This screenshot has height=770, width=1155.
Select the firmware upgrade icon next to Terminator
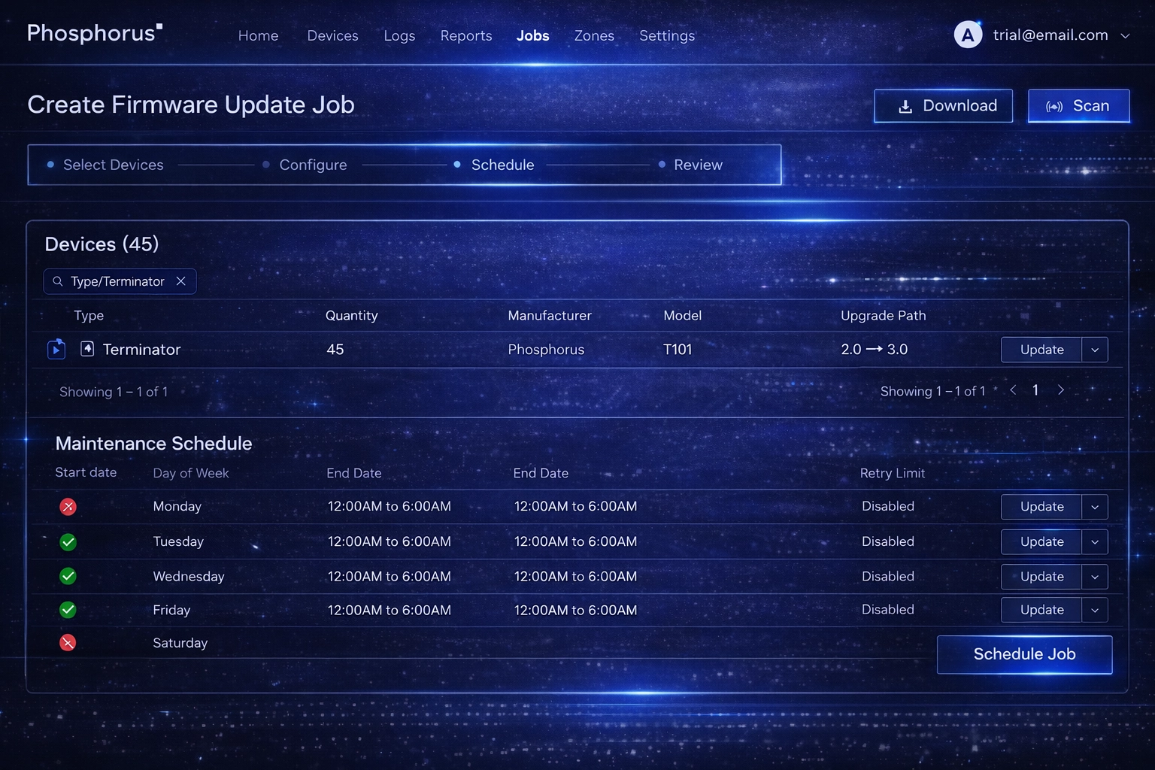pos(88,349)
